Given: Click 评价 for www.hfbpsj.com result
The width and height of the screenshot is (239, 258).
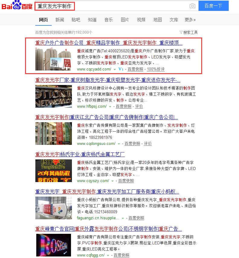Looking at the screenshot, I should (139, 106).
